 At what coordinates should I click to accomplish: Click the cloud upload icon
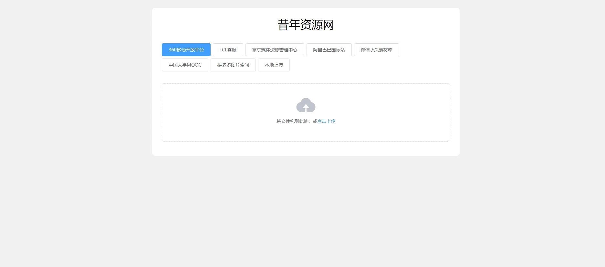[x=306, y=105]
